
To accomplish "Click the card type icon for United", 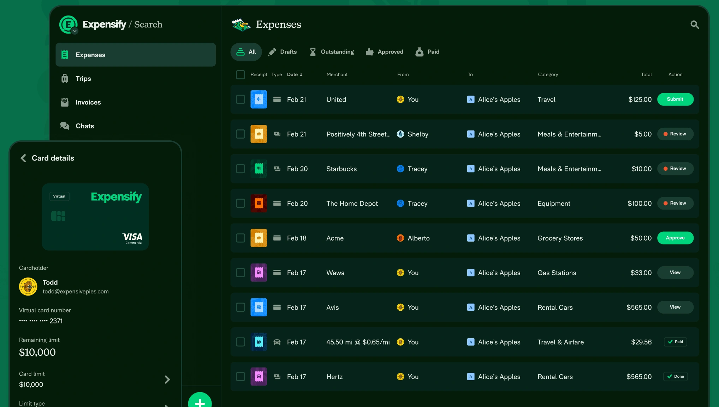I will click(x=277, y=99).
